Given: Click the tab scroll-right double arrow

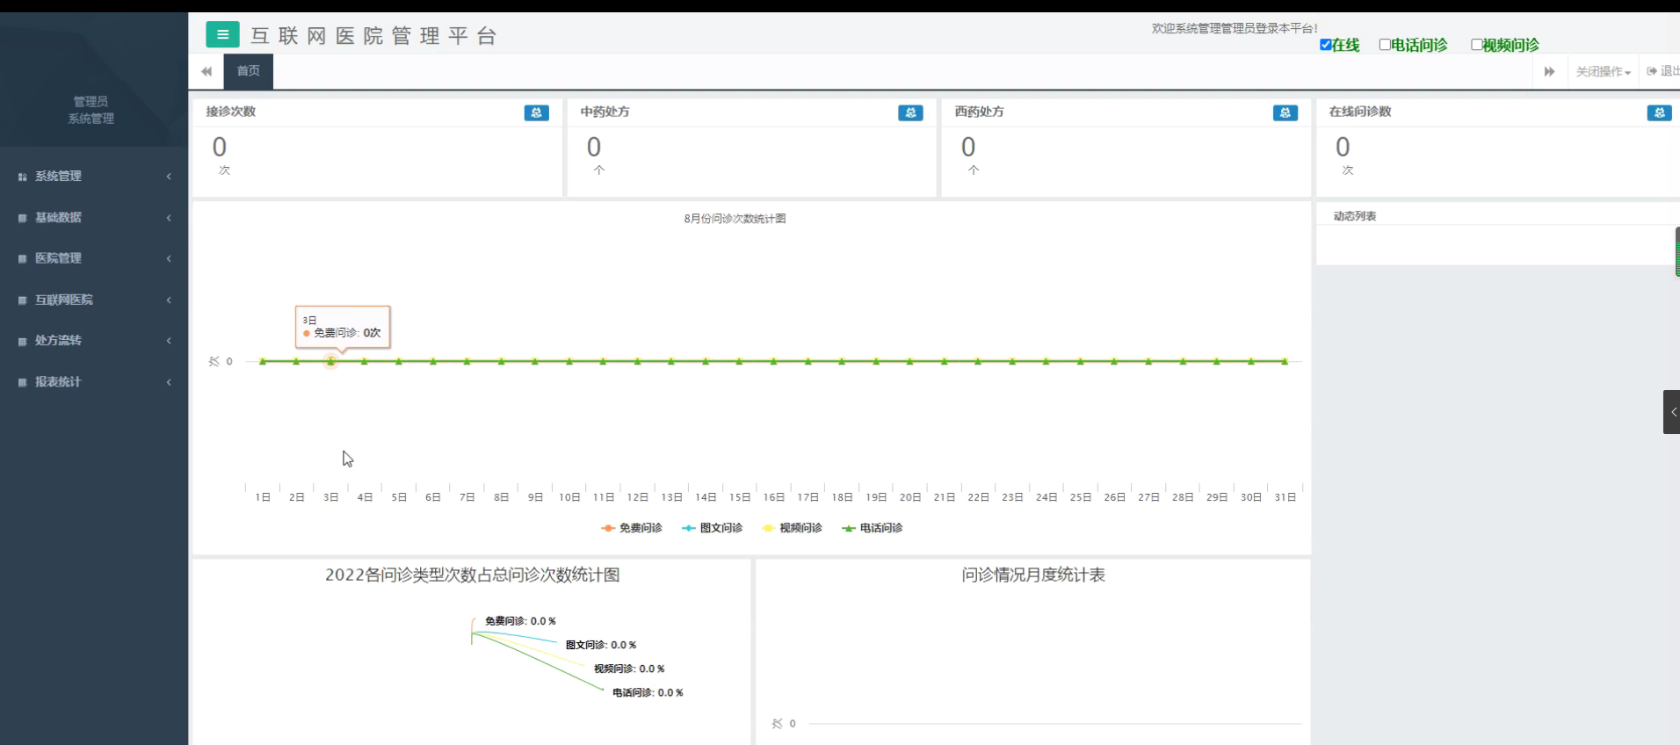Looking at the screenshot, I should 1549,71.
